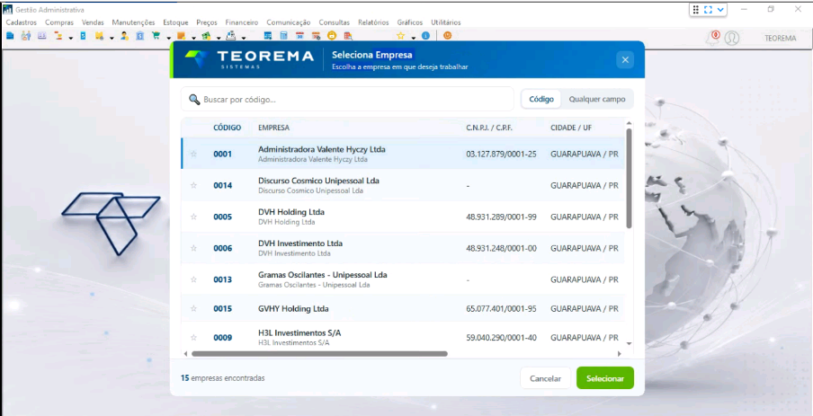The image size is (813, 416).
Task: Open the two-people icon in the toolbar
Action: point(26,36)
